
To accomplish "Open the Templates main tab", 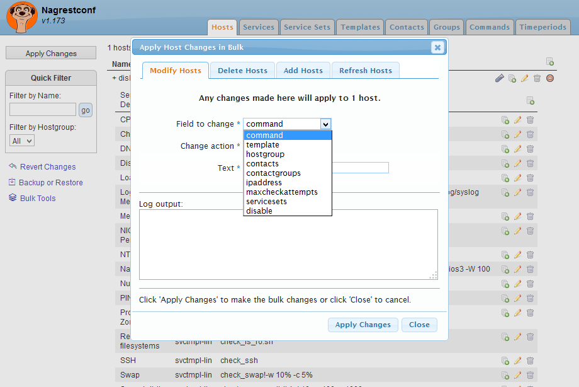I will pyautogui.click(x=360, y=27).
